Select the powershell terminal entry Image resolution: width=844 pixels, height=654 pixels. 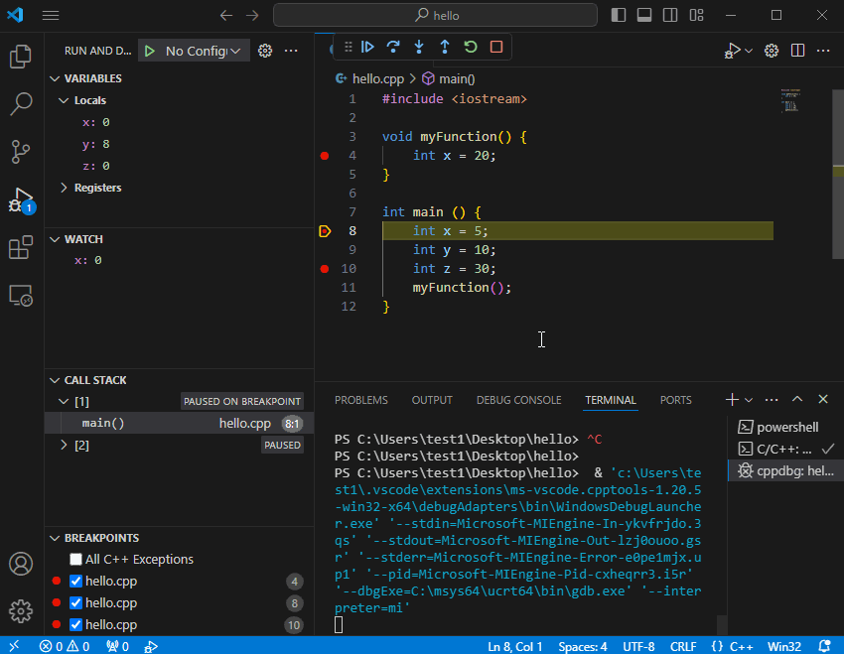click(786, 427)
